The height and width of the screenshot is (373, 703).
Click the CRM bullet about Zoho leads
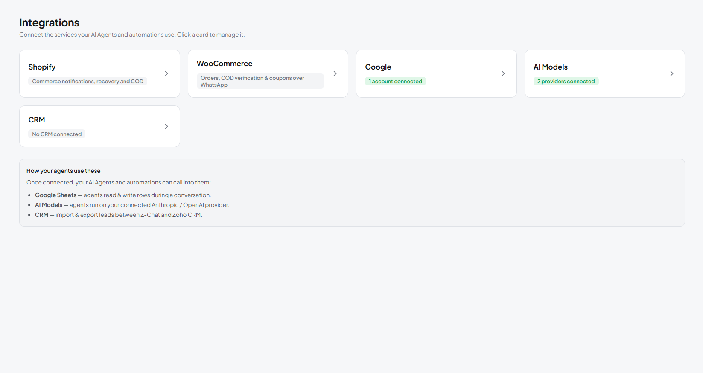pyautogui.click(x=119, y=215)
